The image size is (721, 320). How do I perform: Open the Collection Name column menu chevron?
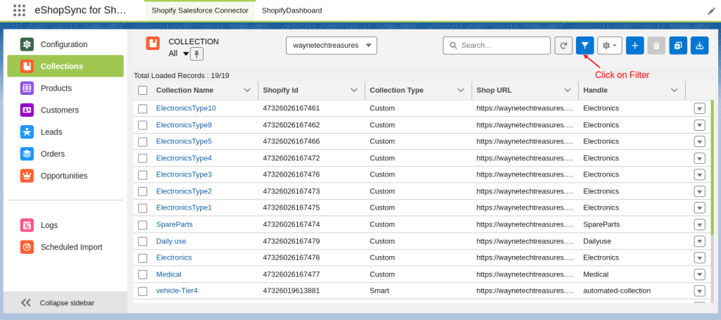(x=247, y=90)
